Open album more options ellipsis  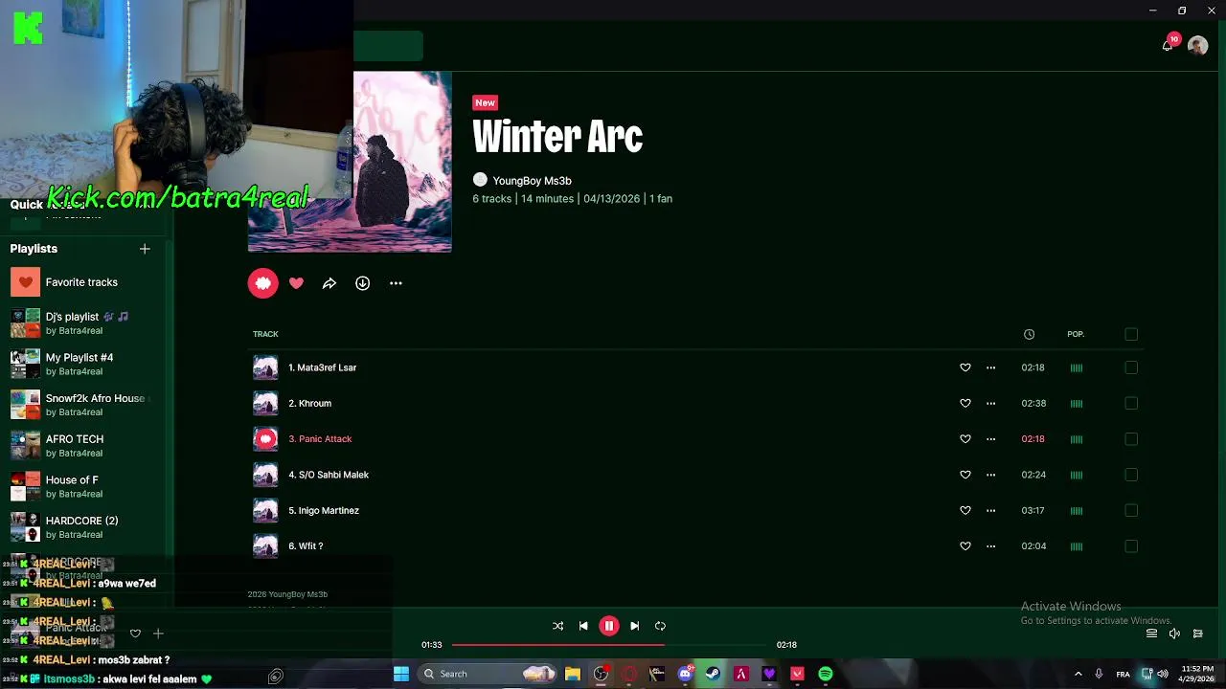[396, 283]
